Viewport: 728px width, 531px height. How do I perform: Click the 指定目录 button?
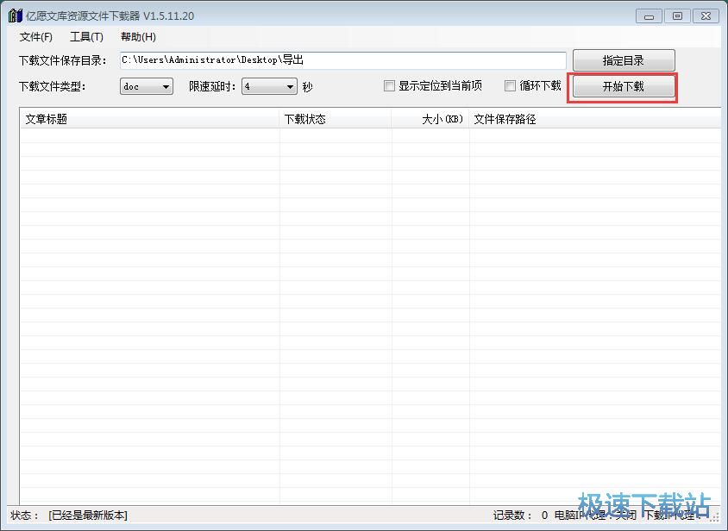coord(624,60)
